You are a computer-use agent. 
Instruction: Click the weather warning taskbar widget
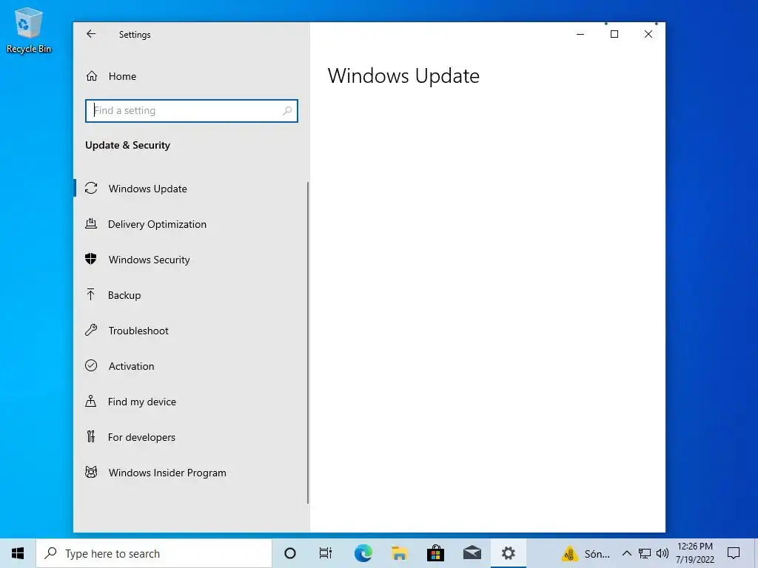pos(586,553)
